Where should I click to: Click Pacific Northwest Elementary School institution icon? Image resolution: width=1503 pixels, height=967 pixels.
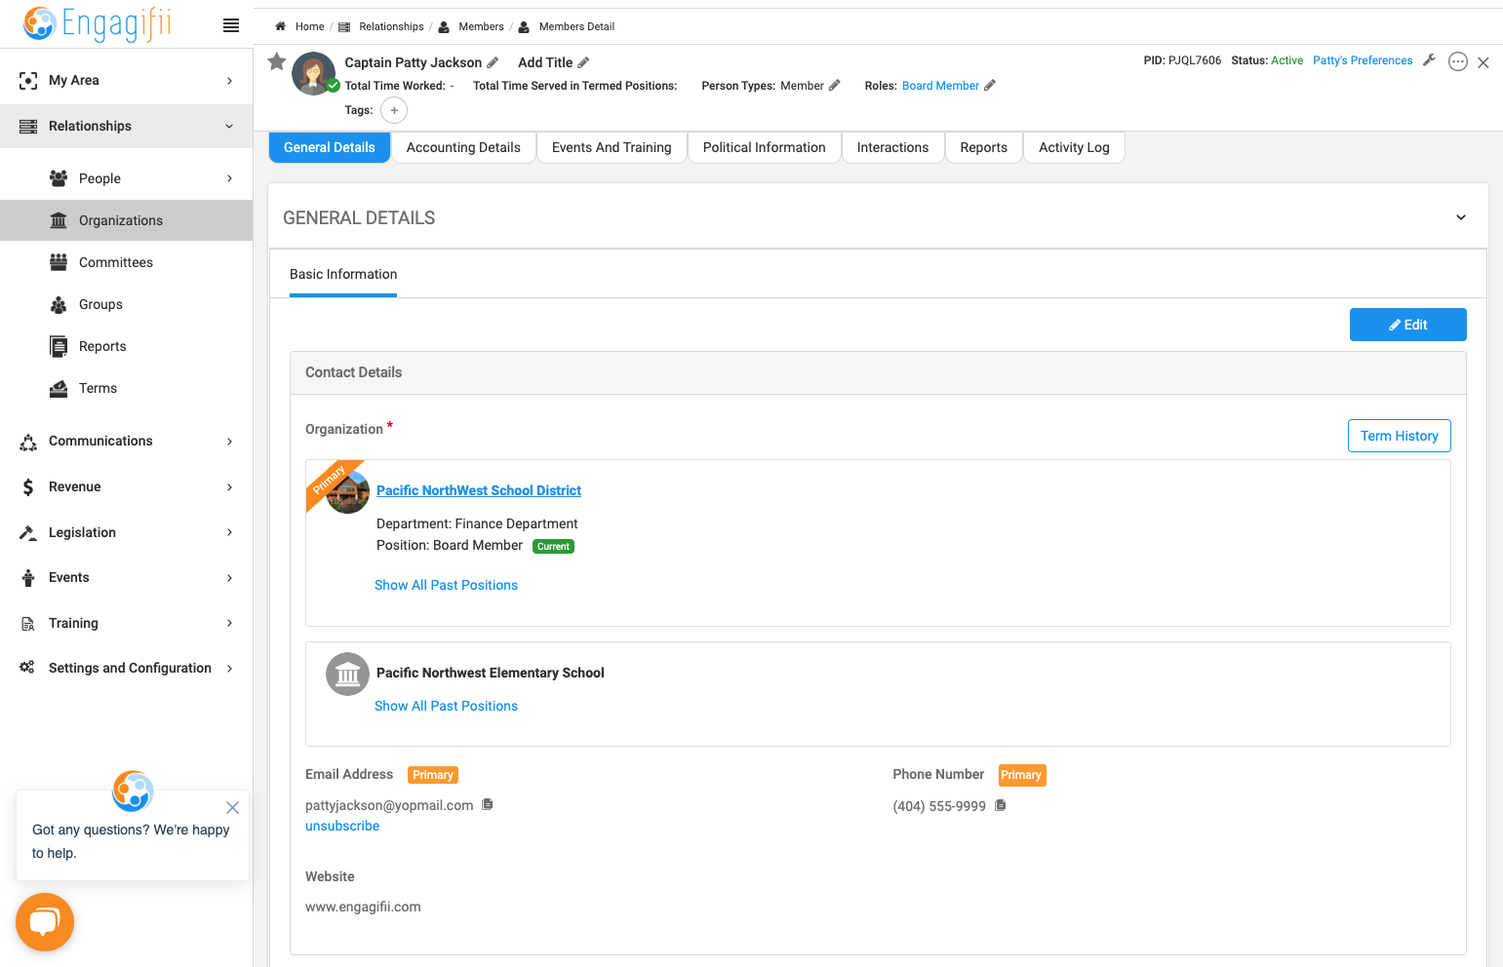click(347, 674)
